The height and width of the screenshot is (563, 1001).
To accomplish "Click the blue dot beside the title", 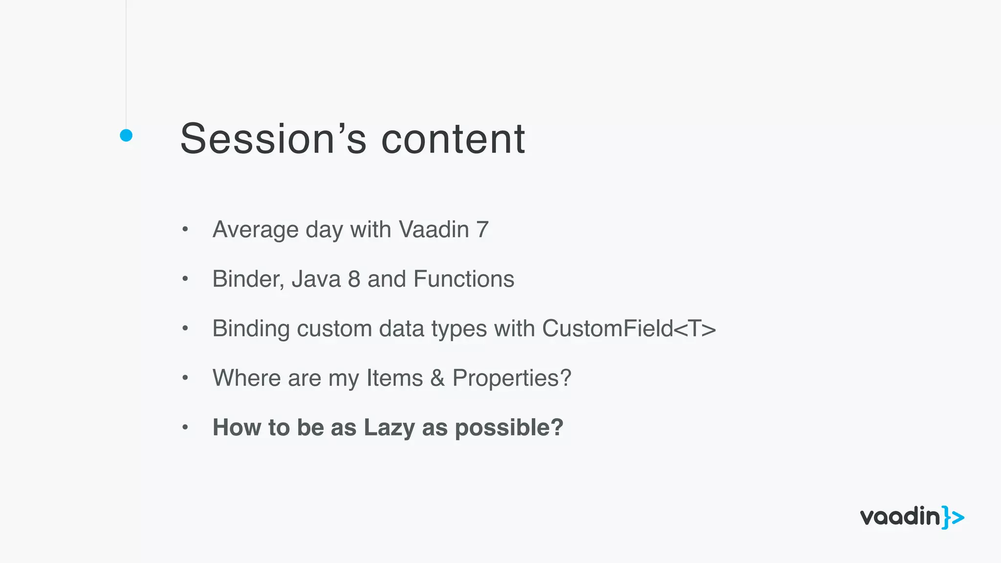I will pyautogui.click(x=126, y=135).
